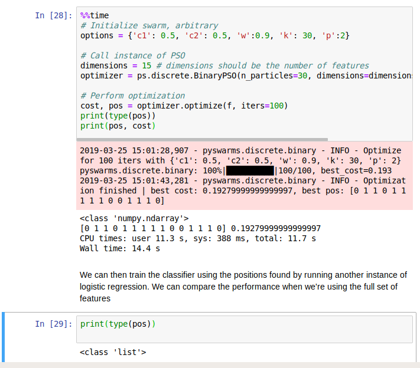Click the In [29] code cell editor
Viewport: 420px width, 368px height.
(245, 329)
